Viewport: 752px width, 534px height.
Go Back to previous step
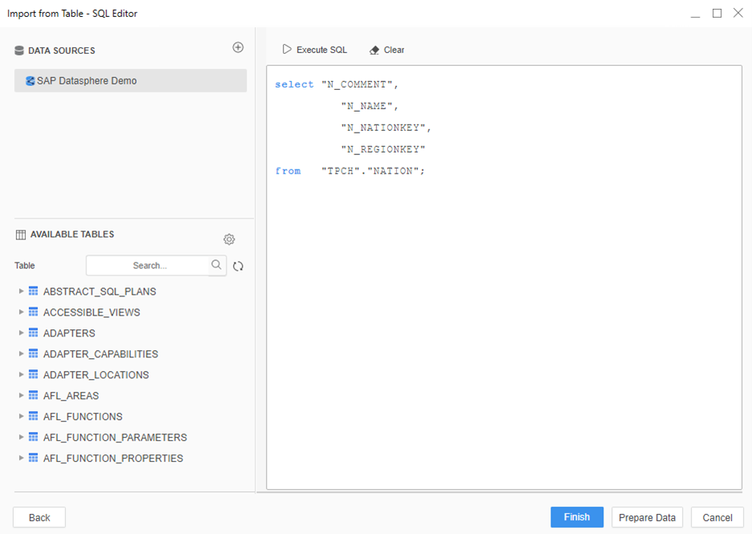click(39, 518)
